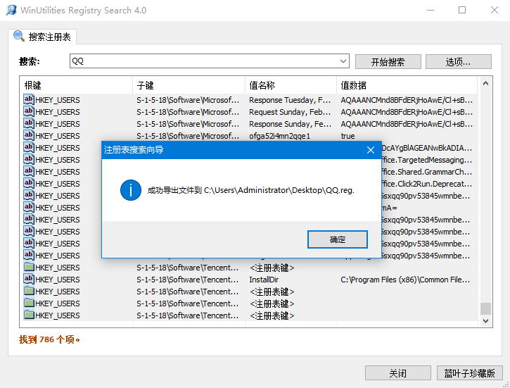The image size is (510, 388).
Task: Open search options via 选项...
Action: (458, 62)
